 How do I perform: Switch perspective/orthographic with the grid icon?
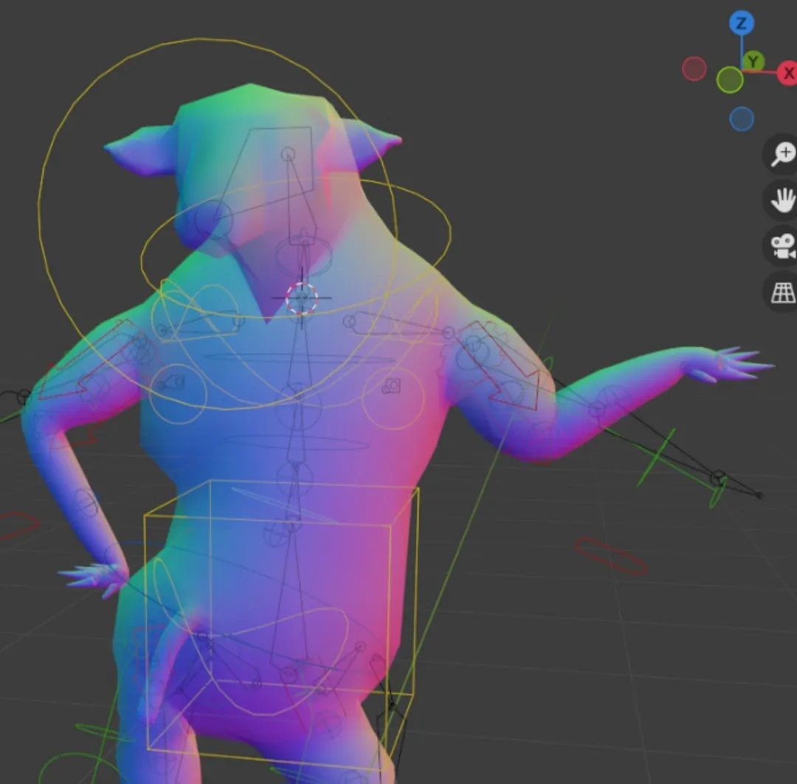[x=782, y=292]
